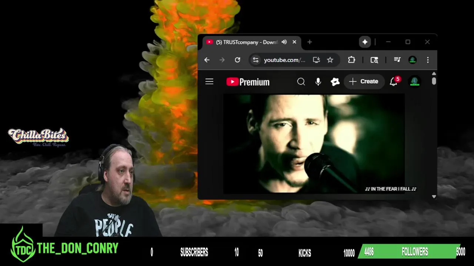Click the browser forward arrow
474x266 pixels.
click(222, 60)
